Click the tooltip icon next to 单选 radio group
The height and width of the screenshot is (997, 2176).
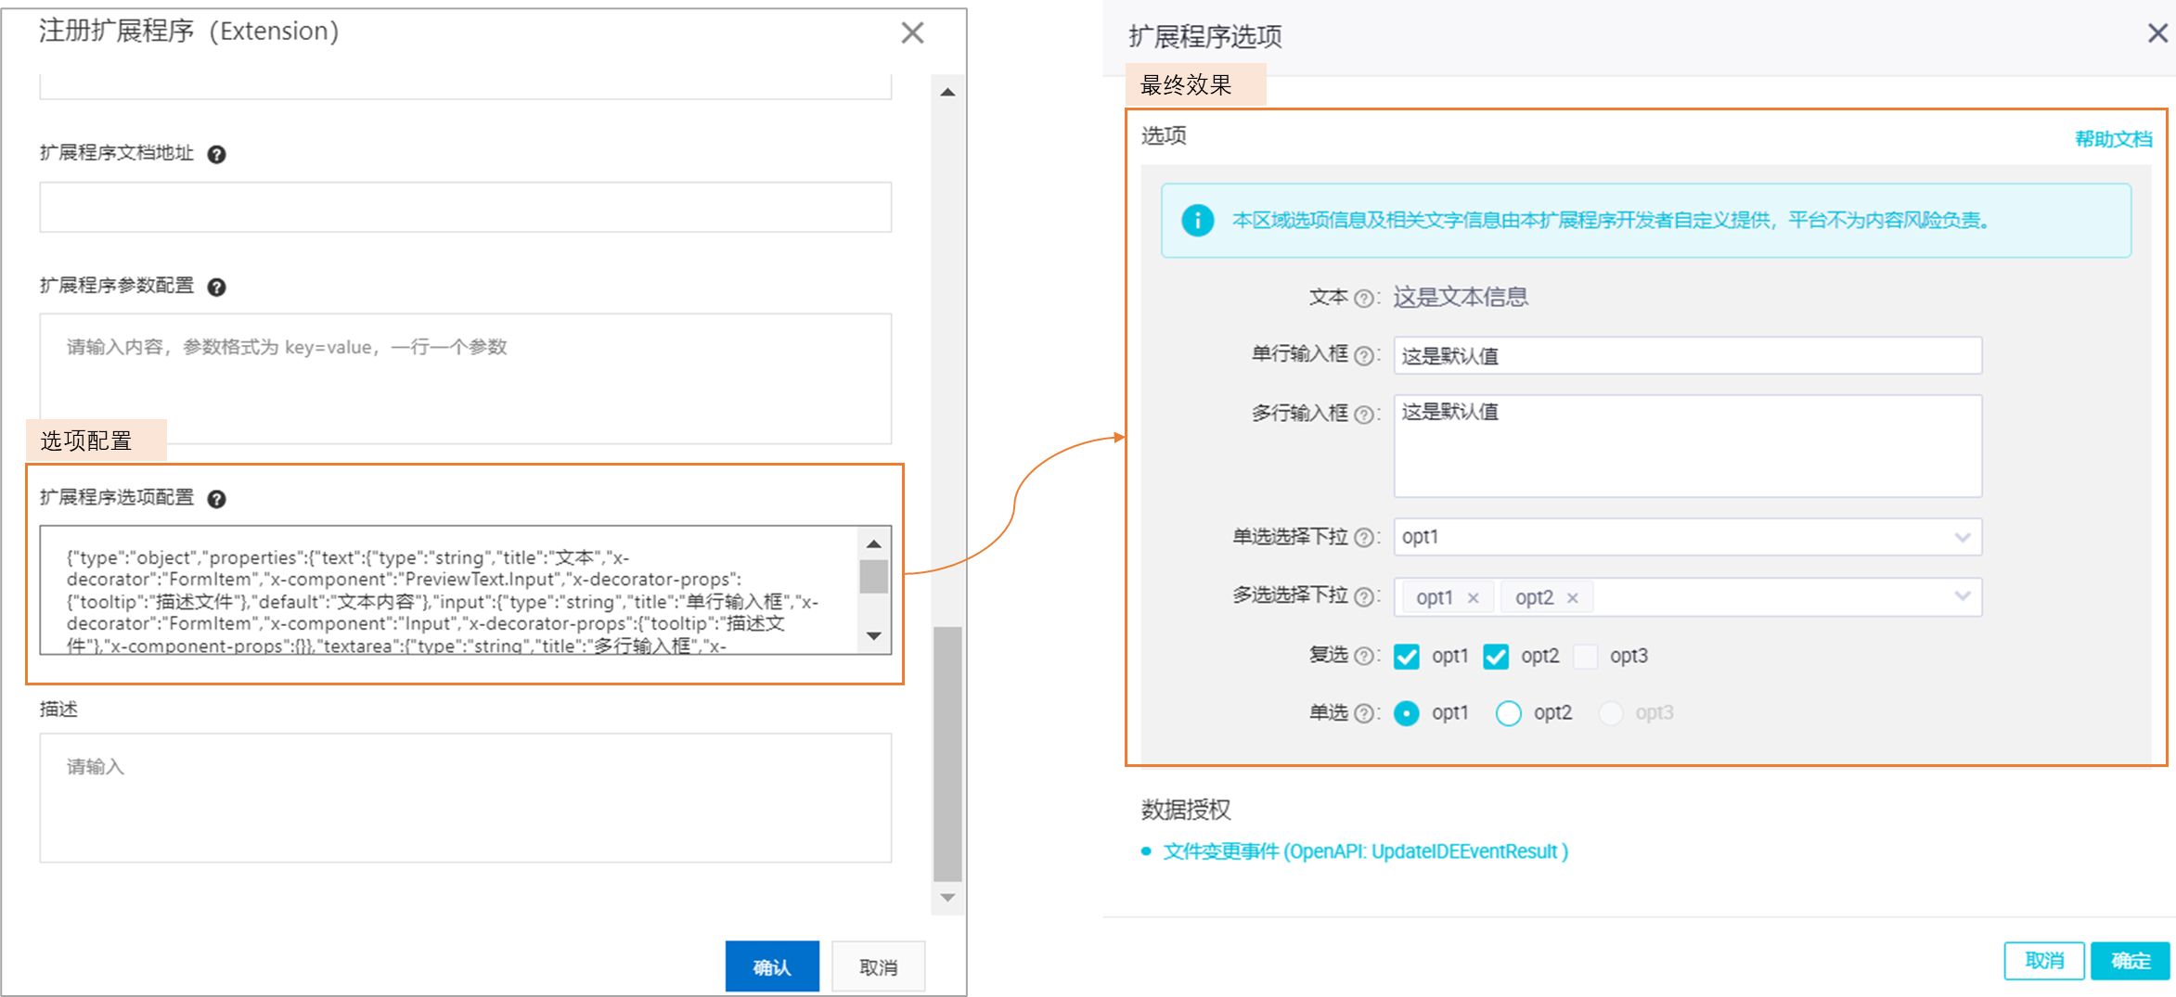(1364, 713)
